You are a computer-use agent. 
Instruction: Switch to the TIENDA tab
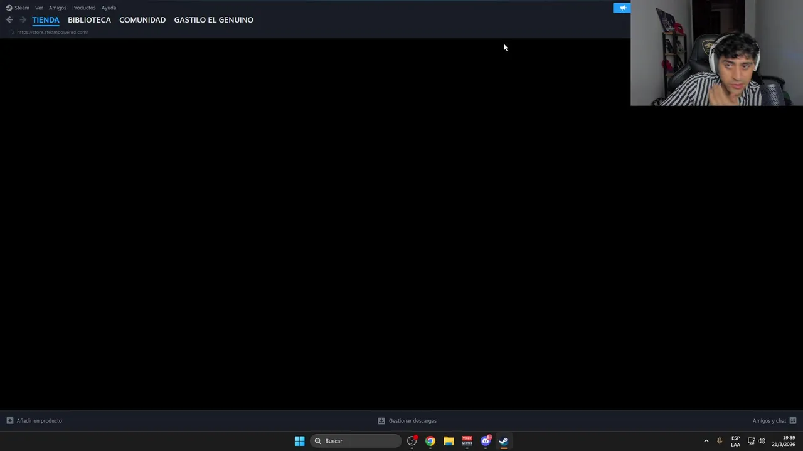[x=46, y=20]
